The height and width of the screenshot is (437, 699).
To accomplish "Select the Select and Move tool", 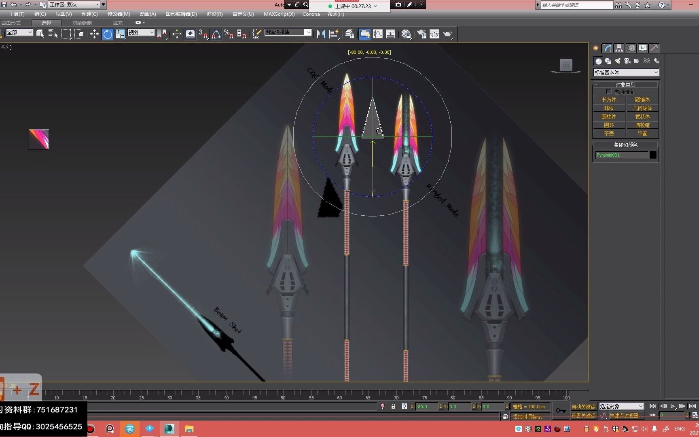I will coord(94,34).
